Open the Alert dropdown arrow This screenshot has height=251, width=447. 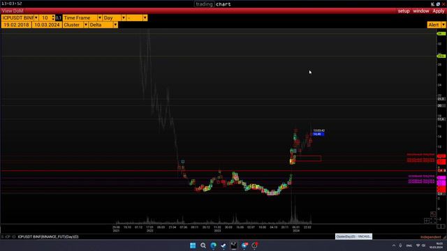tap(443, 25)
